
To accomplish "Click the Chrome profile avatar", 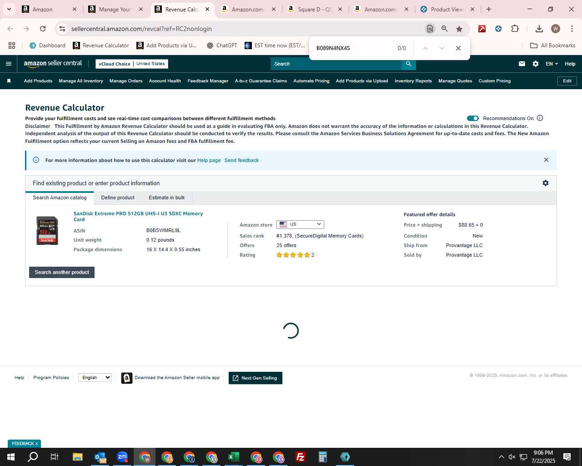I will [x=556, y=29].
